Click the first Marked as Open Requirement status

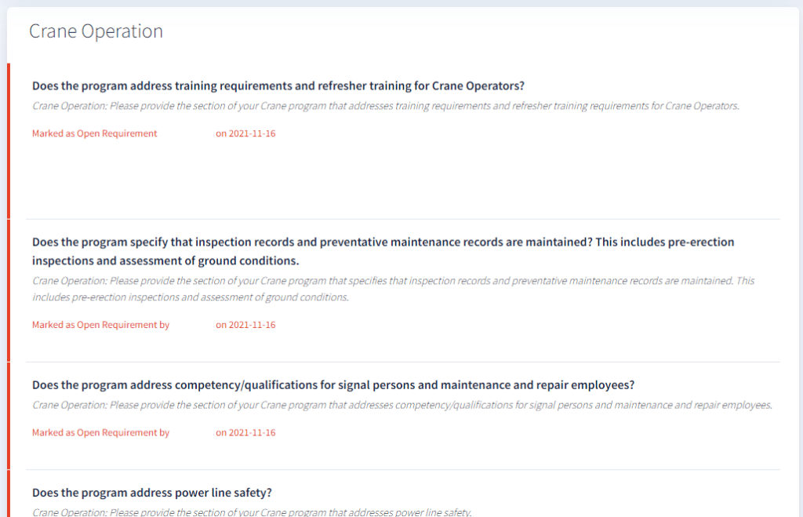pos(95,133)
